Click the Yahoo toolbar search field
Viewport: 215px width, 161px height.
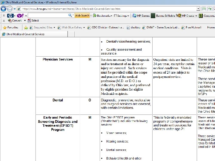(x=48, y=16)
